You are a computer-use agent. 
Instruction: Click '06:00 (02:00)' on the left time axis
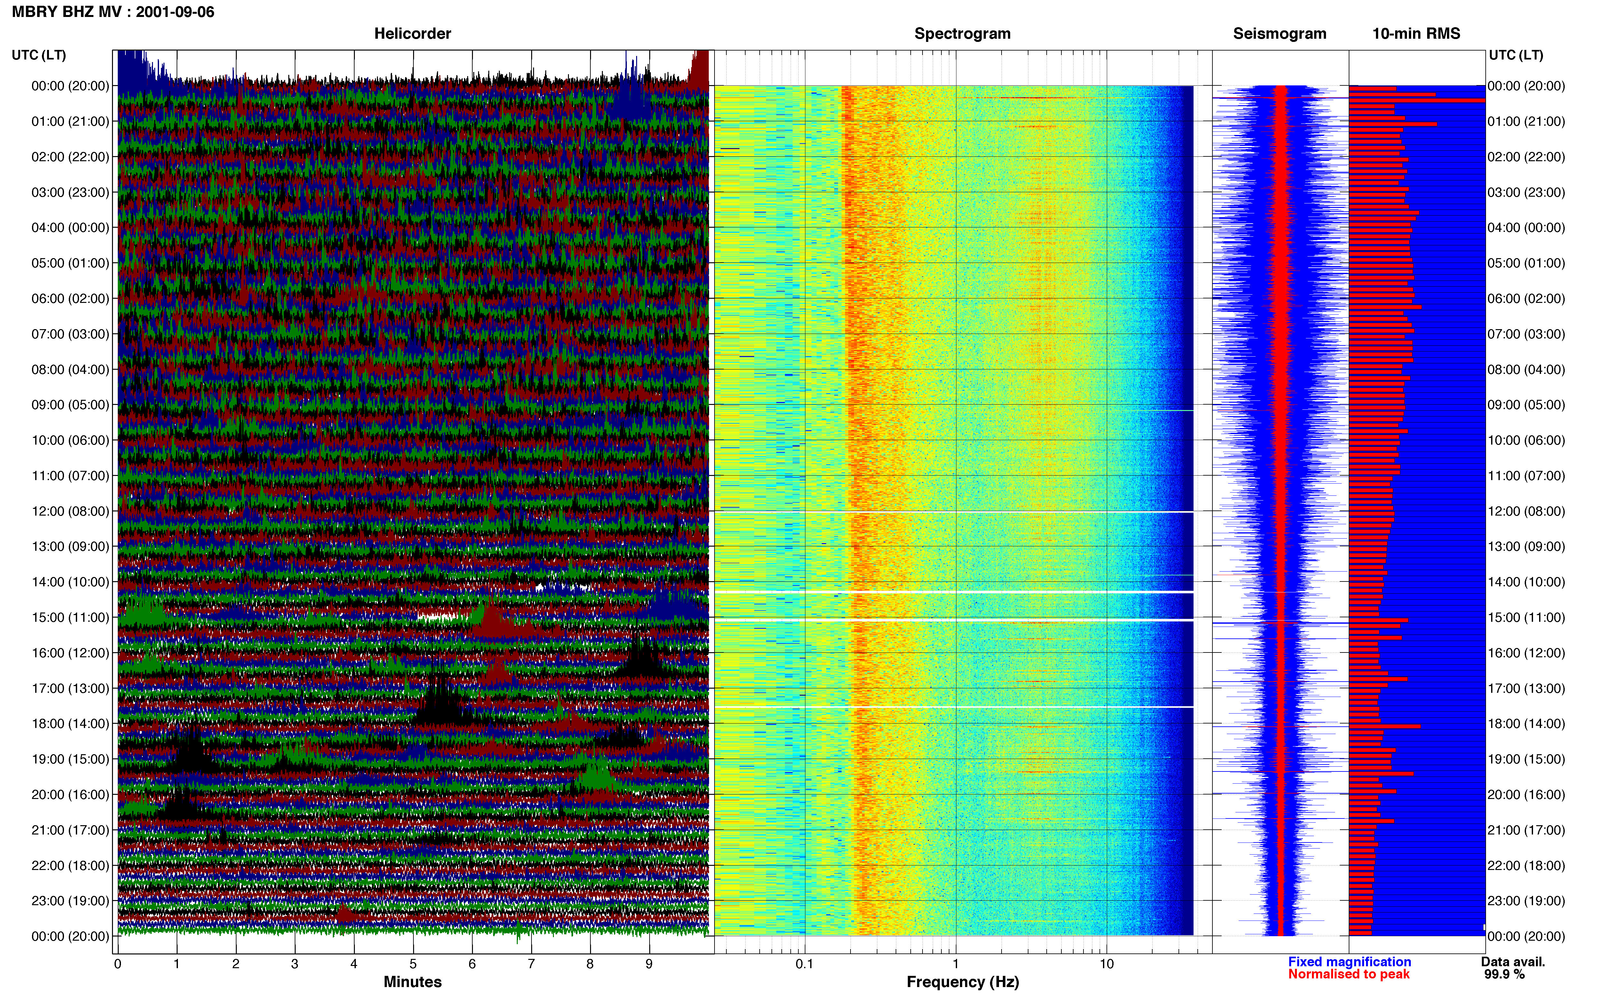click(x=70, y=299)
